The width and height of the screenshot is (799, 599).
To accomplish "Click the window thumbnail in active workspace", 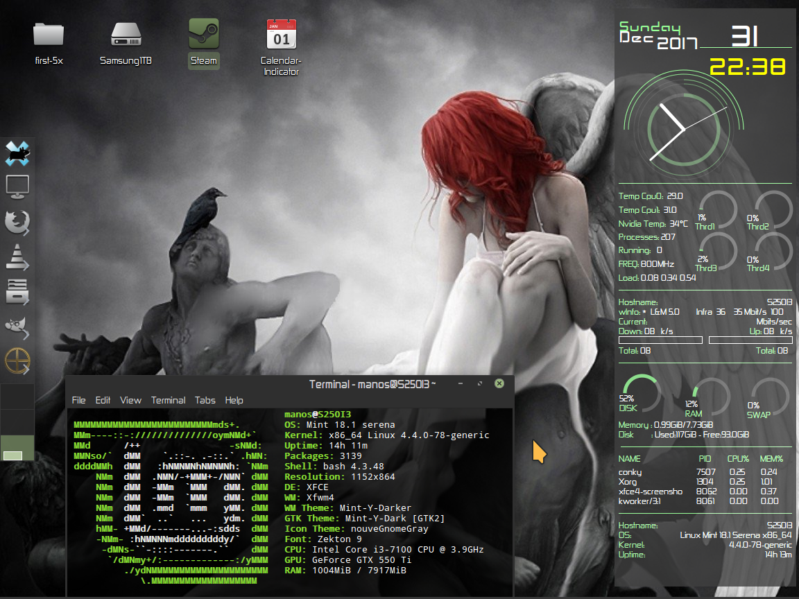I will [12, 455].
